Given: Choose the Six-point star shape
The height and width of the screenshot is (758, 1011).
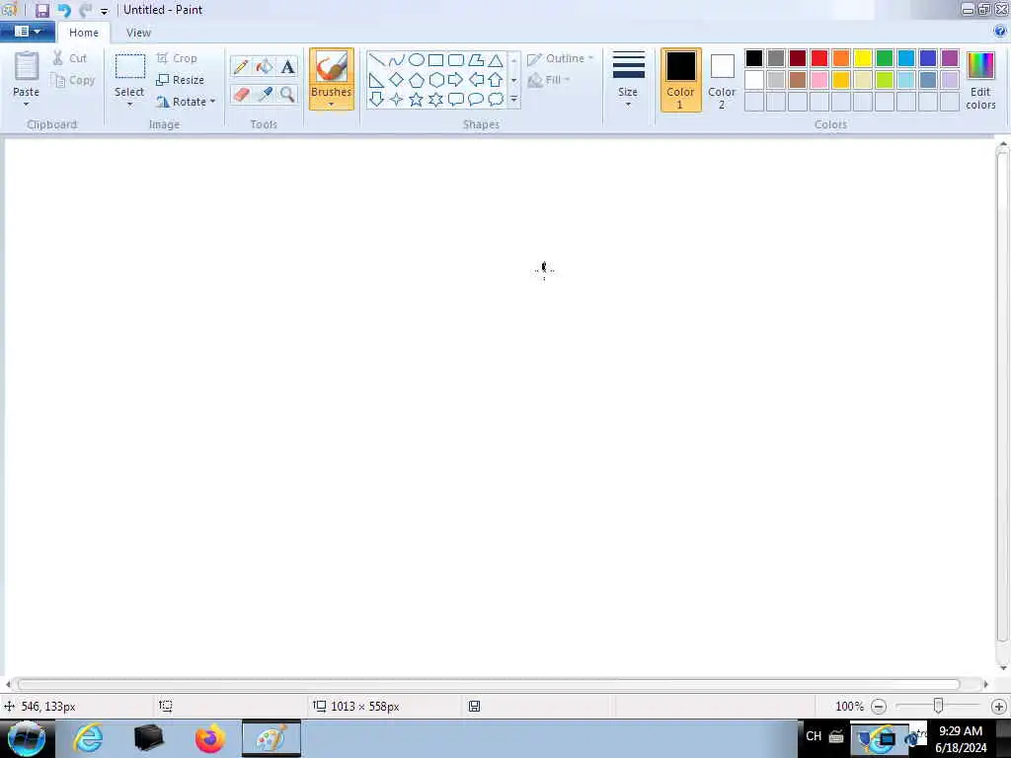Looking at the screenshot, I should point(435,100).
